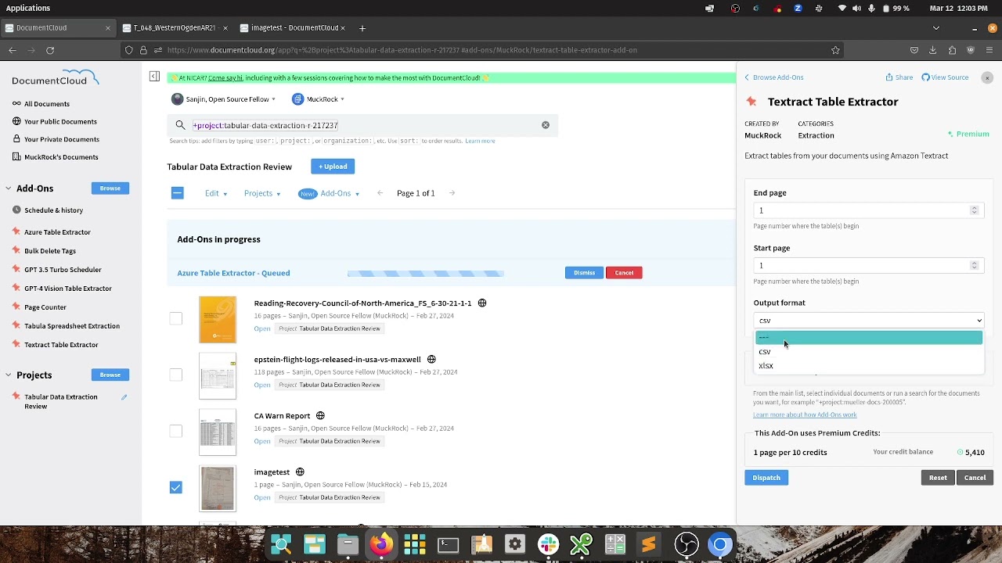Open Textract Table Extractor sidebar item
The width and height of the screenshot is (1002, 563).
point(61,345)
